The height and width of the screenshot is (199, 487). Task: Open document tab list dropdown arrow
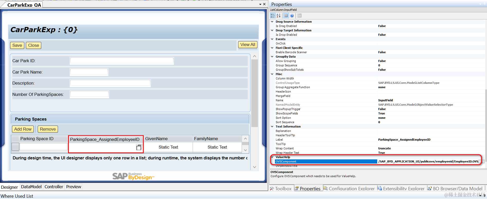click(x=260, y=4)
